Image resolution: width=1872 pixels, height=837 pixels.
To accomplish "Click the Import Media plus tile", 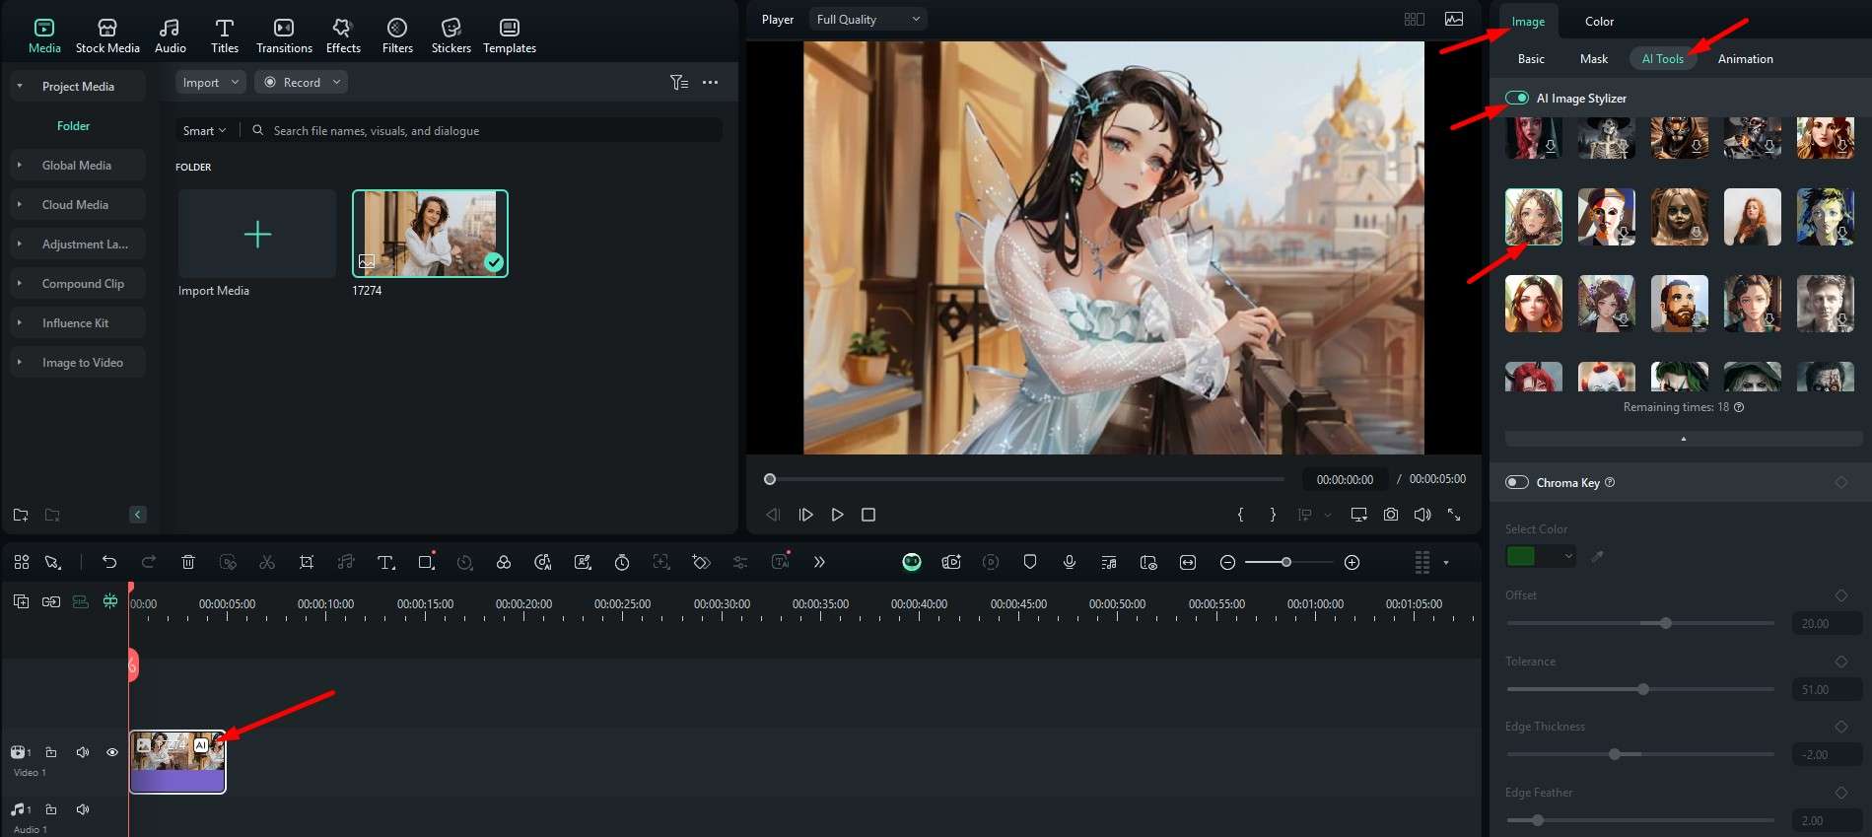I will click(x=257, y=234).
